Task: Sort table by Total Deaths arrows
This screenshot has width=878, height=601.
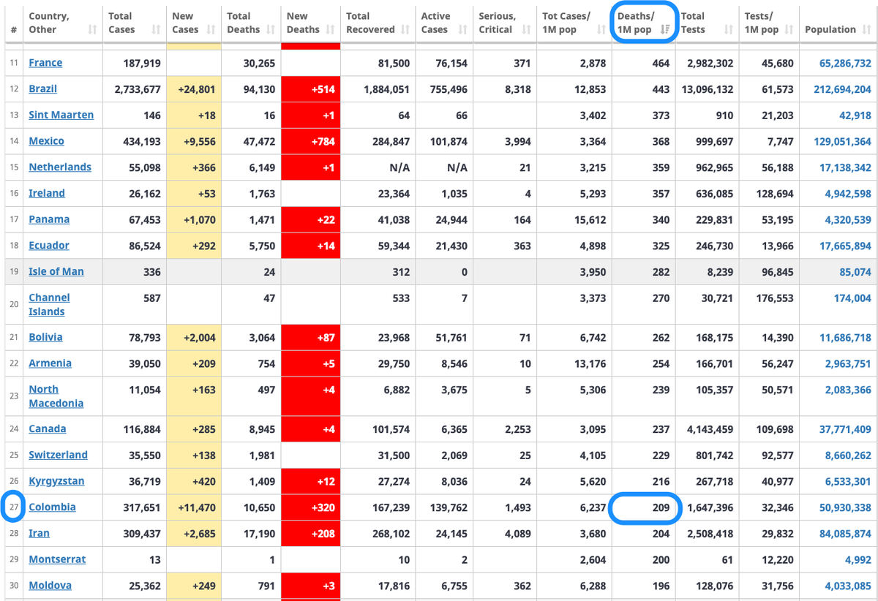Action: 271,30
